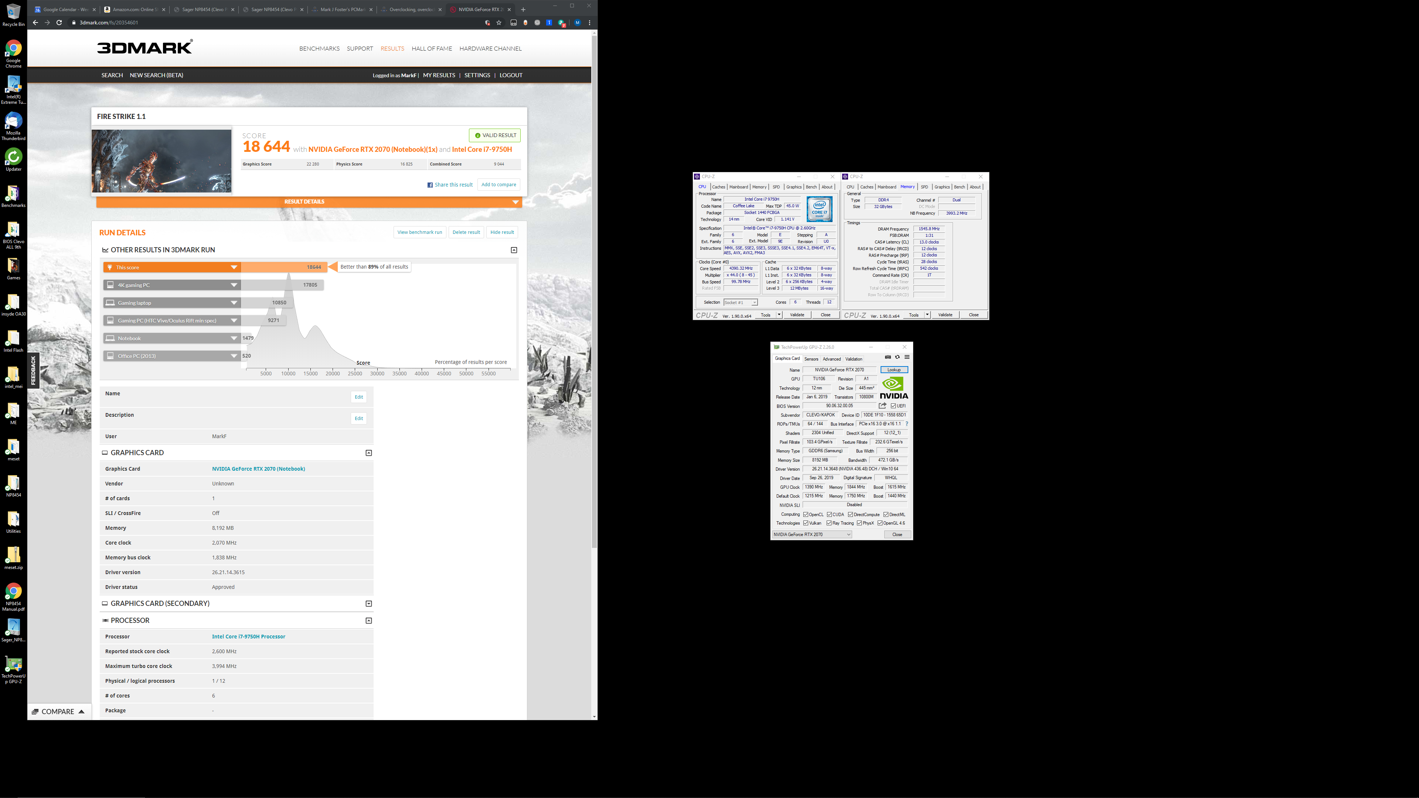Click the GPU-Z refresh icon
The height and width of the screenshot is (798, 1419).
tap(897, 357)
